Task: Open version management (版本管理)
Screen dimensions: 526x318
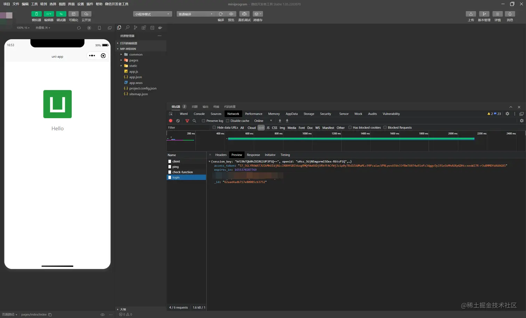Action: coord(484,14)
